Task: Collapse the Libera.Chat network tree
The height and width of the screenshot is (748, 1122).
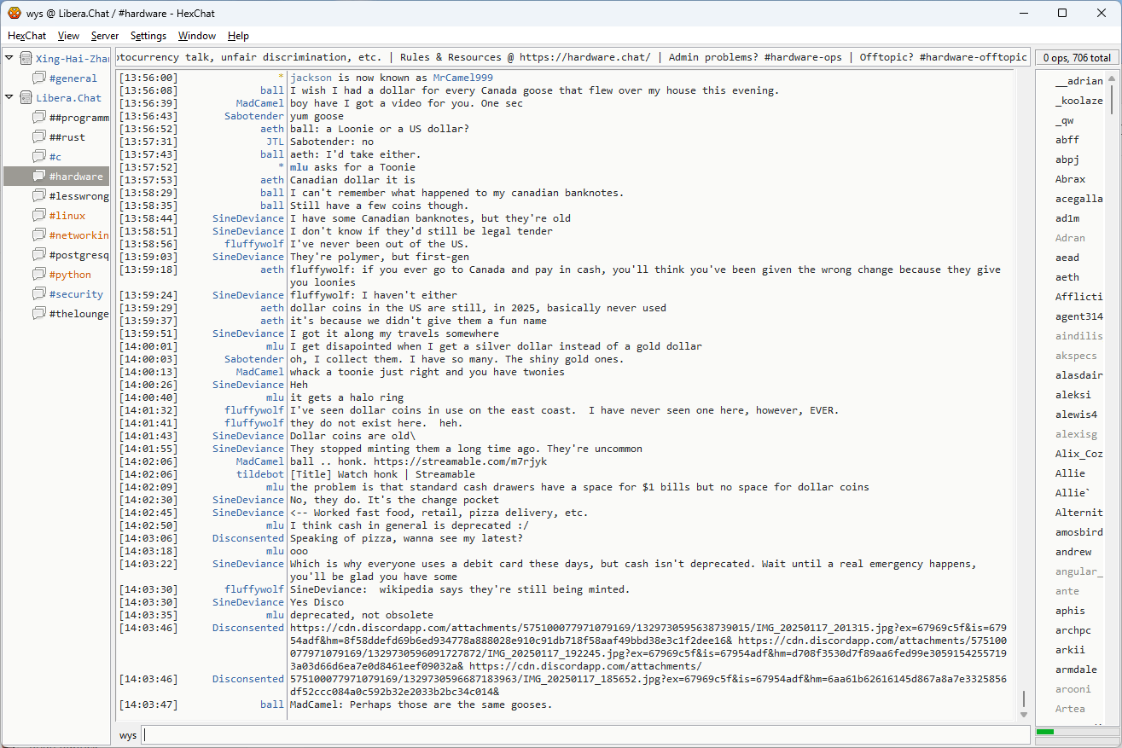Action: 9,98
